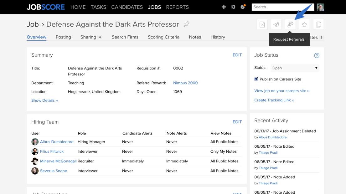This screenshot has width=346, height=194.
Task: Click the Teaching department value
Action: 76,83
